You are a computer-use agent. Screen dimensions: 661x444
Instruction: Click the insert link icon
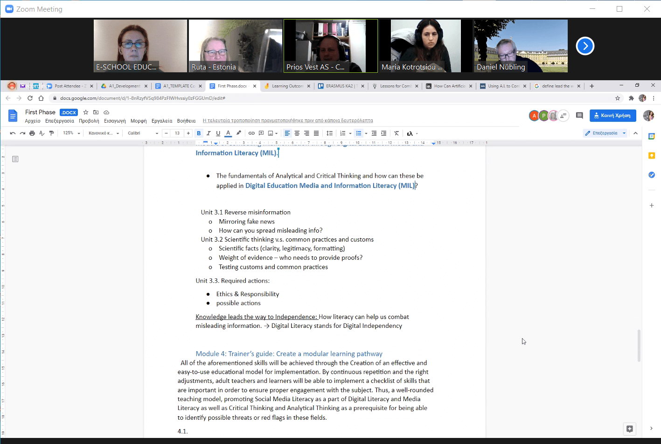coord(251,133)
